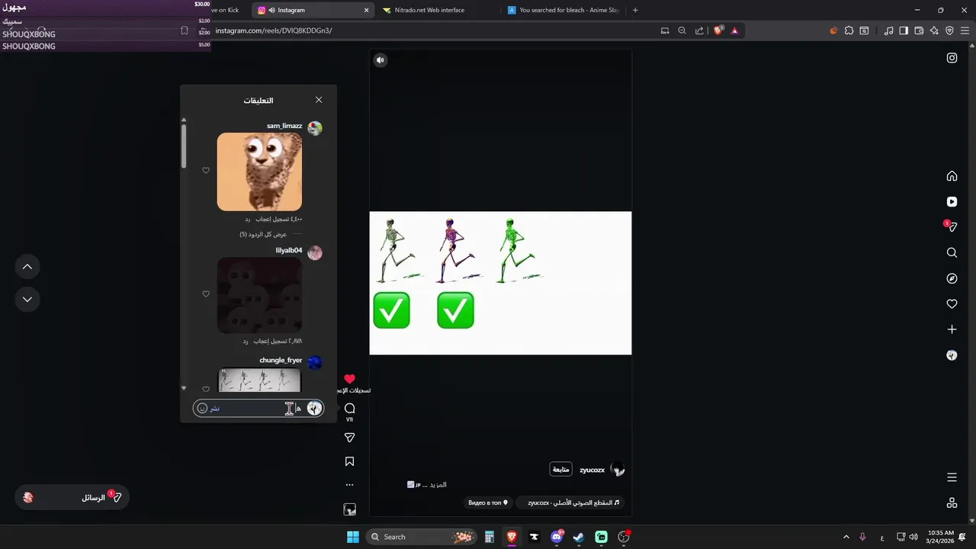Image resolution: width=976 pixels, height=549 pixels.
Task: Open the Instagram hamburger More menu
Action: 952,477
